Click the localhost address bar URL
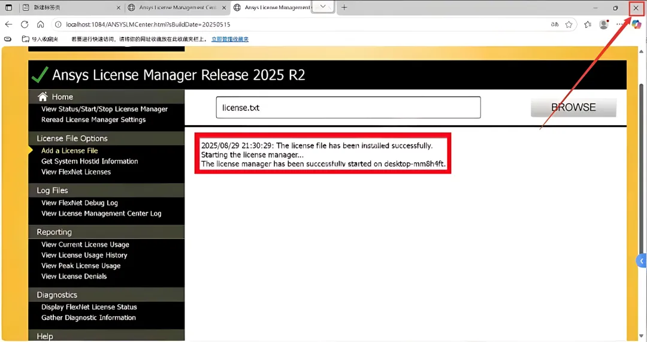647x342 pixels. [148, 25]
